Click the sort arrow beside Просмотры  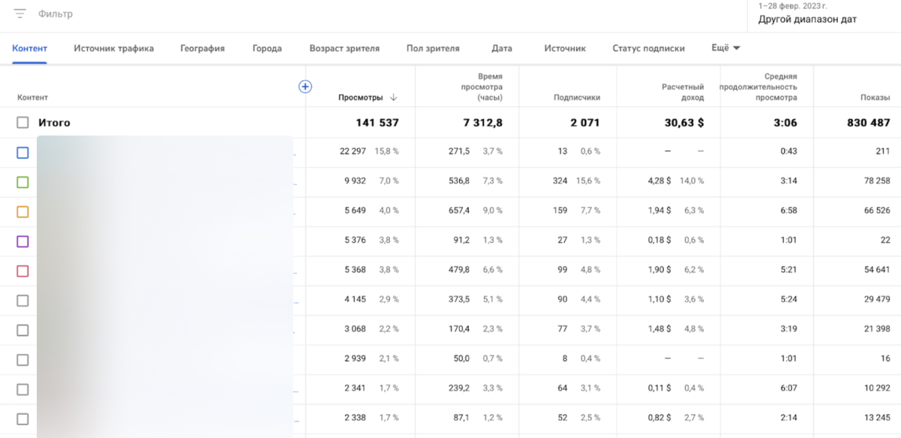[394, 97]
